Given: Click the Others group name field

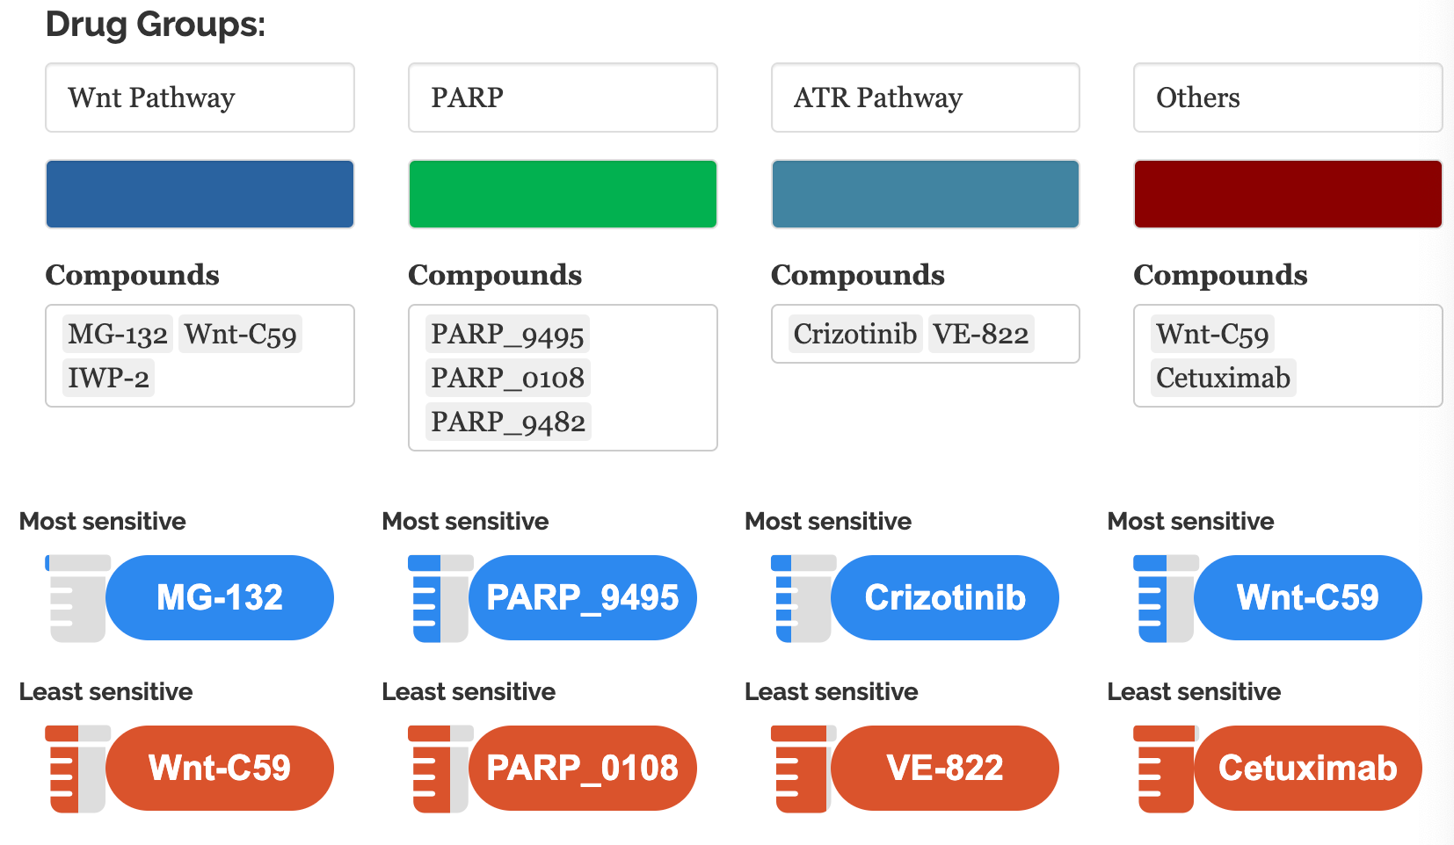Looking at the screenshot, I should pyautogui.click(x=1288, y=97).
